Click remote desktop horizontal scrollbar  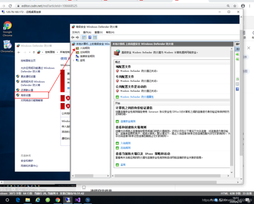[x=110, y=182]
